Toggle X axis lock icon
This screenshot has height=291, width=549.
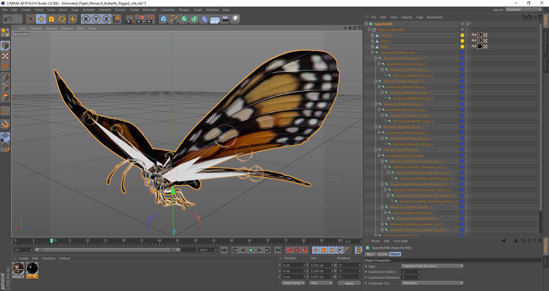tap(86, 19)
